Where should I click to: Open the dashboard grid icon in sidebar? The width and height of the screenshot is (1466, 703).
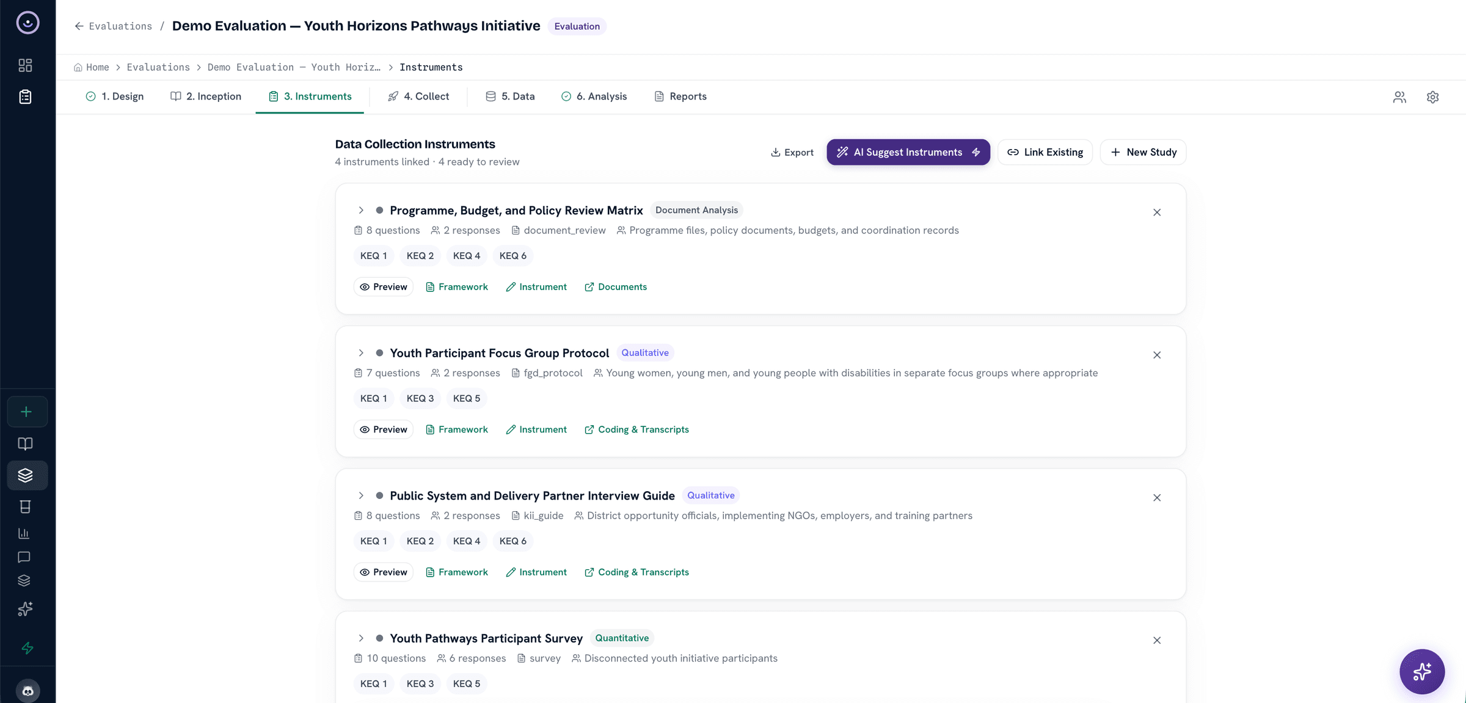[25, 65]
